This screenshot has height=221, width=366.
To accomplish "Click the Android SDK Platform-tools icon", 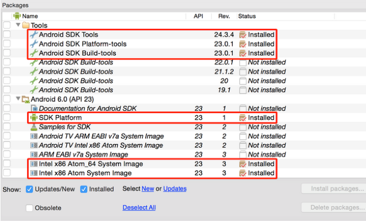I will point(34,44).
